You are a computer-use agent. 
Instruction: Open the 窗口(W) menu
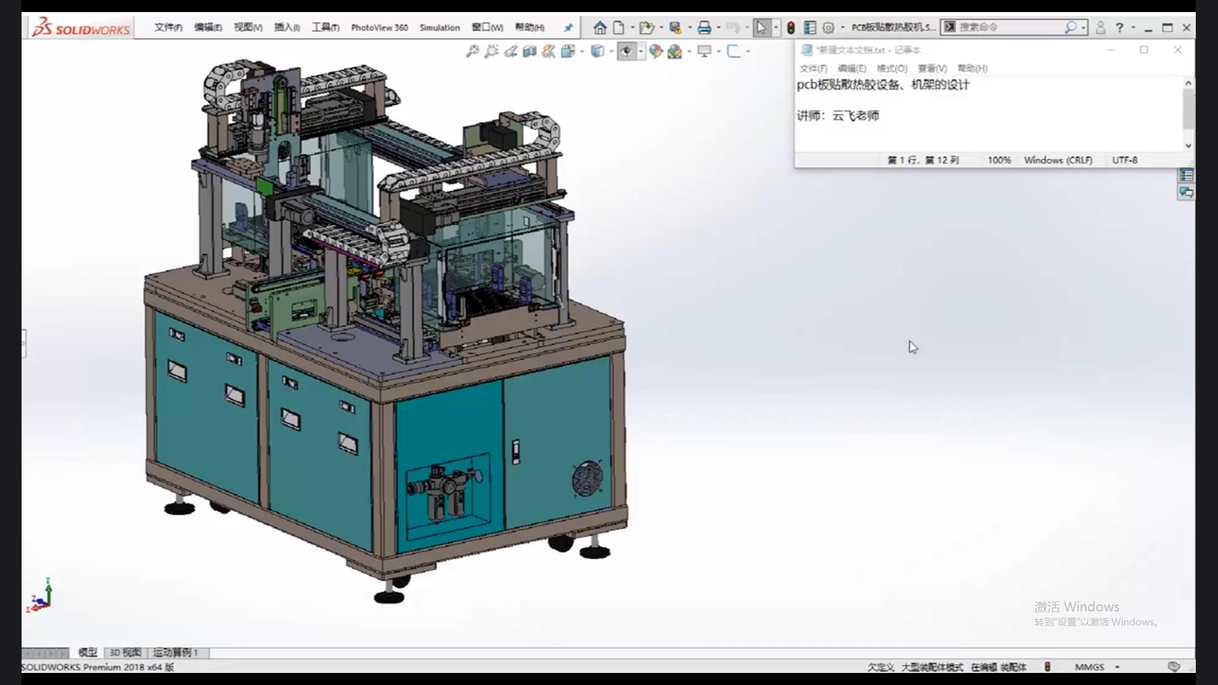(x=487, y=27)
